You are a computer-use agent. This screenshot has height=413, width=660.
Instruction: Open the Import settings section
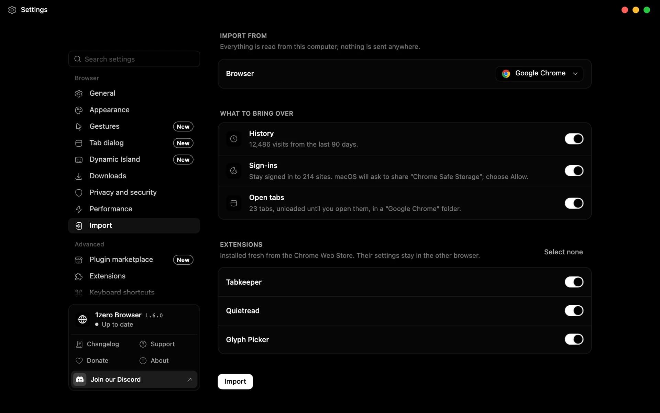tap(134, 225)
